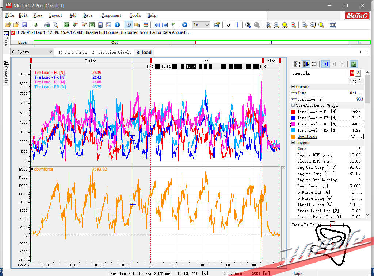The width and height of the screenshot is (374, 276).
Task: Click the green track map toolbar icon
Action: pos(67,25)
